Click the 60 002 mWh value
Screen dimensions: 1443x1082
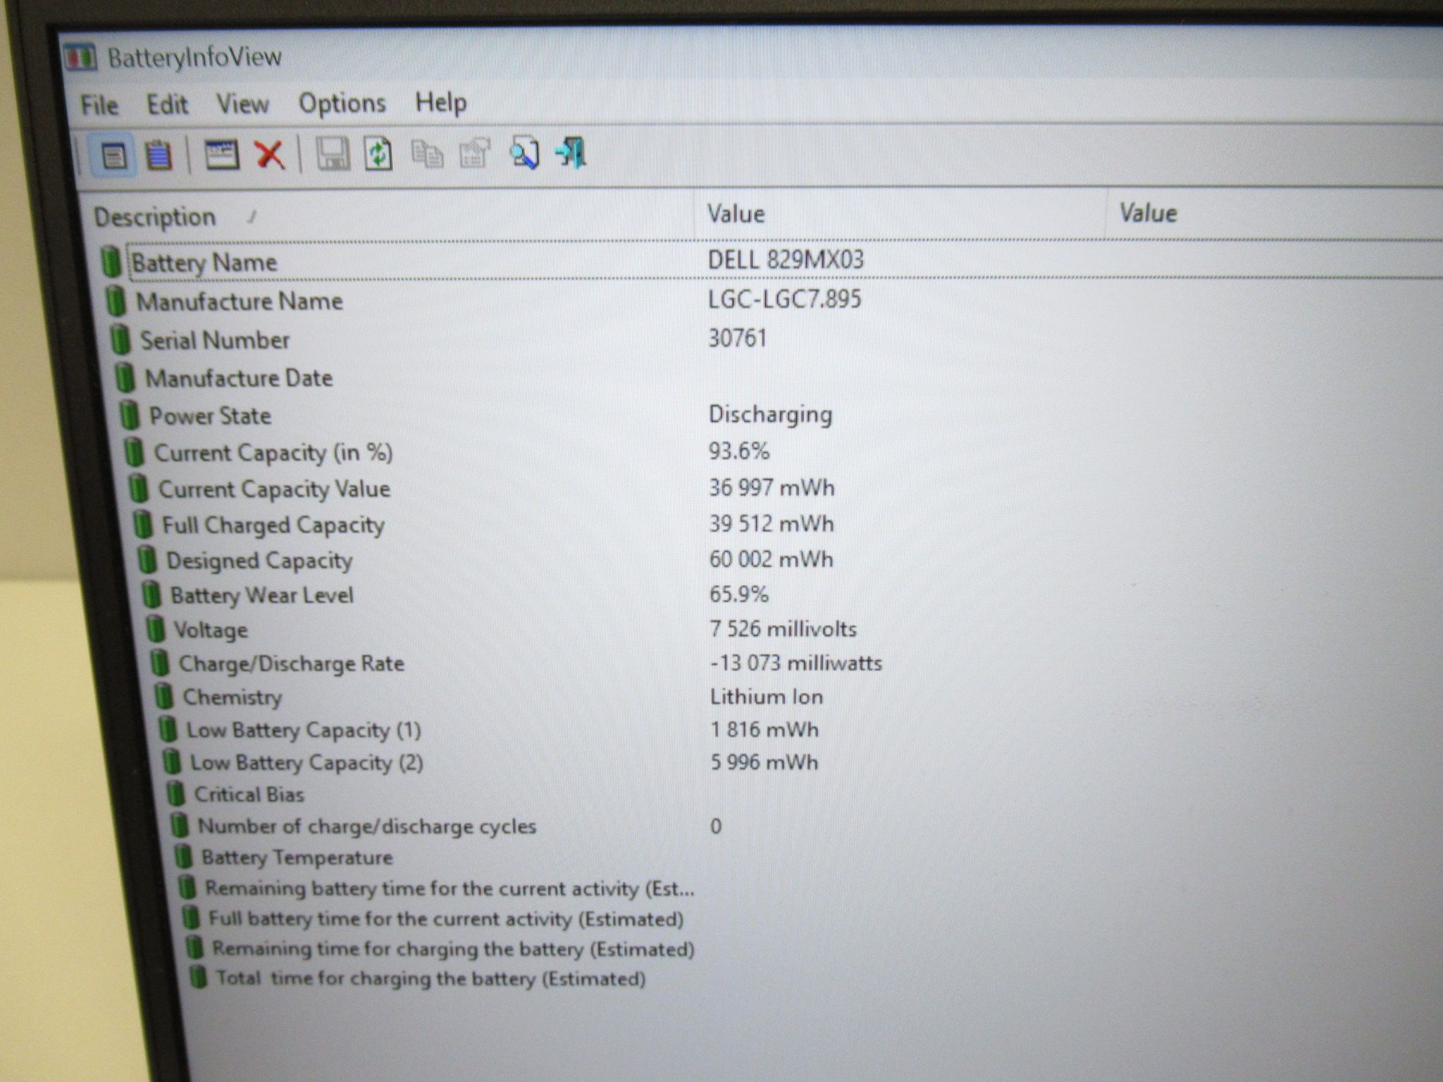click(x=772, y=559)
